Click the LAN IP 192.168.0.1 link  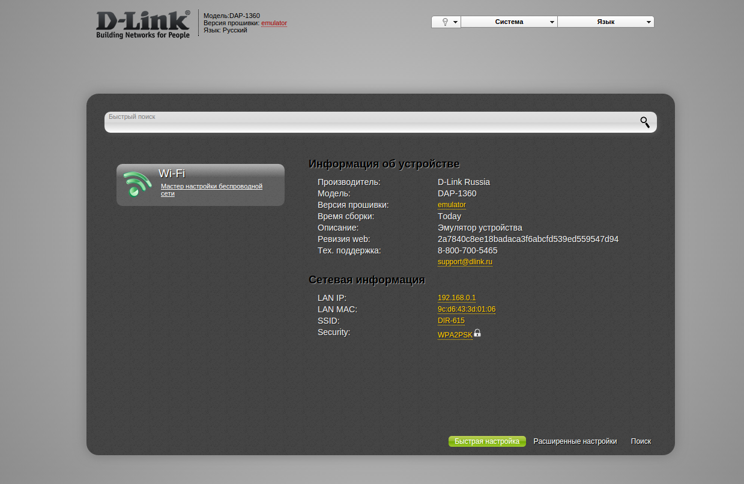point(456,298)
